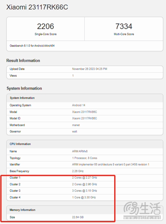Select the November 2023 upload date value
166x224 pixels.
pos(90,69)
